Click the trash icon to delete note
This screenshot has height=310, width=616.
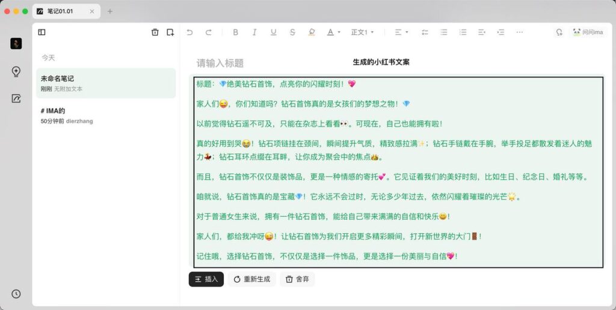155,32
